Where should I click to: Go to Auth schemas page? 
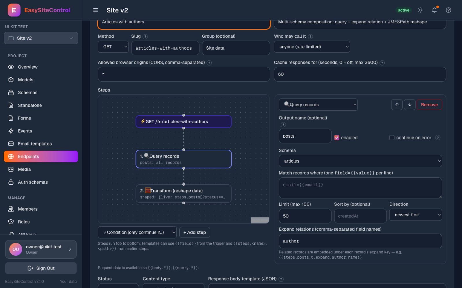(41, 182)
